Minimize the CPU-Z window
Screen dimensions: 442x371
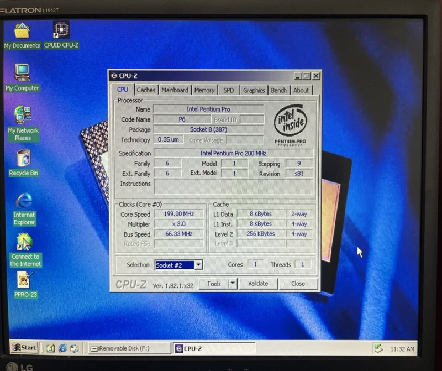[x=298, y=76]
